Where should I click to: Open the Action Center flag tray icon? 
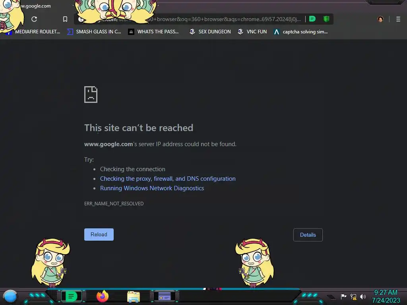[343, 296]
